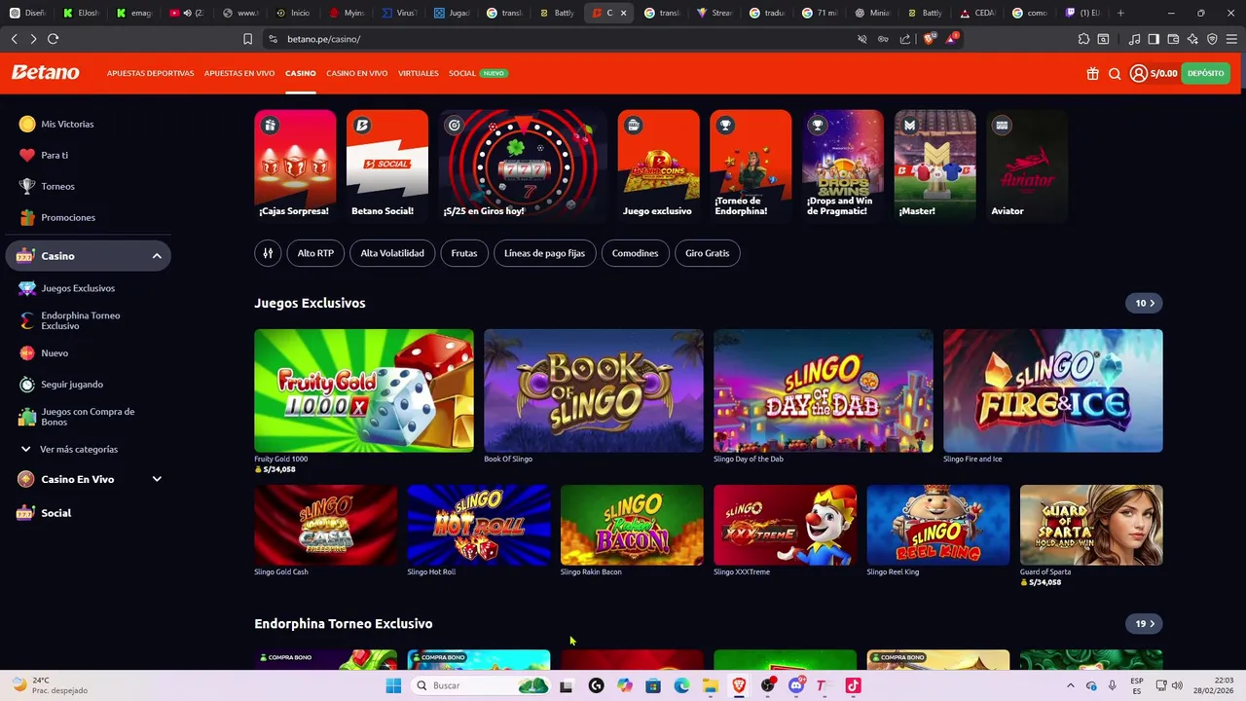Show hidden system tray icons chevron
Screen dimensions: 1246x701
tap(1070, 685)
